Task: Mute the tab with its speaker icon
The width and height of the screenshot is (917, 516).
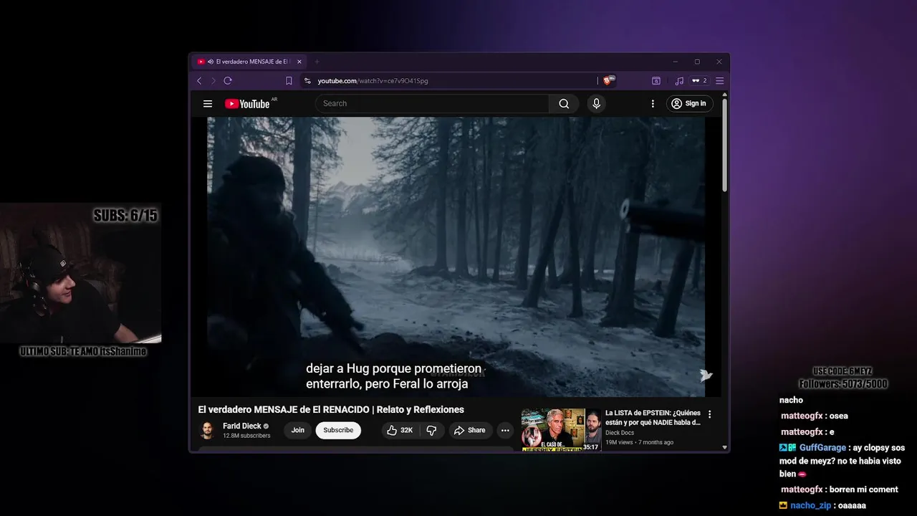Action: (211, 62)
